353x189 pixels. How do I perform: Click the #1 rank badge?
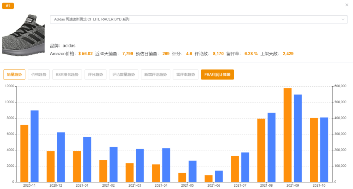tap(8, 6)
